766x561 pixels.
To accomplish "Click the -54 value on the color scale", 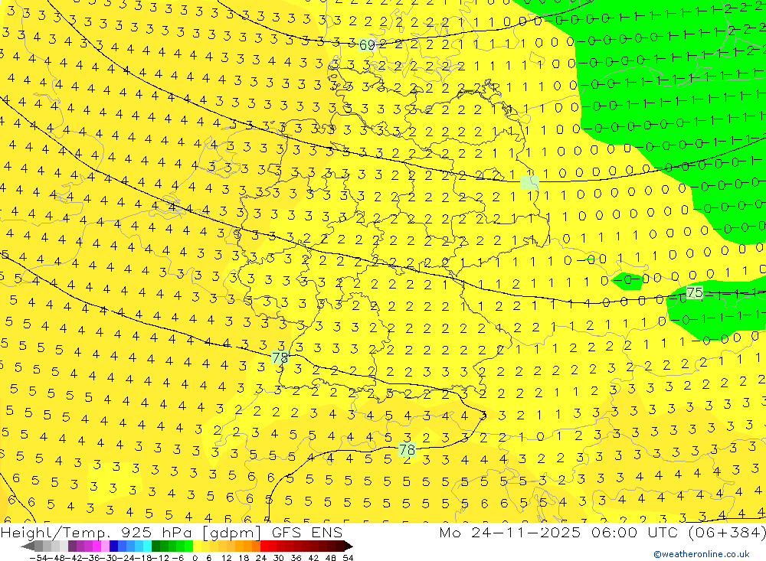I will point(38,558).
